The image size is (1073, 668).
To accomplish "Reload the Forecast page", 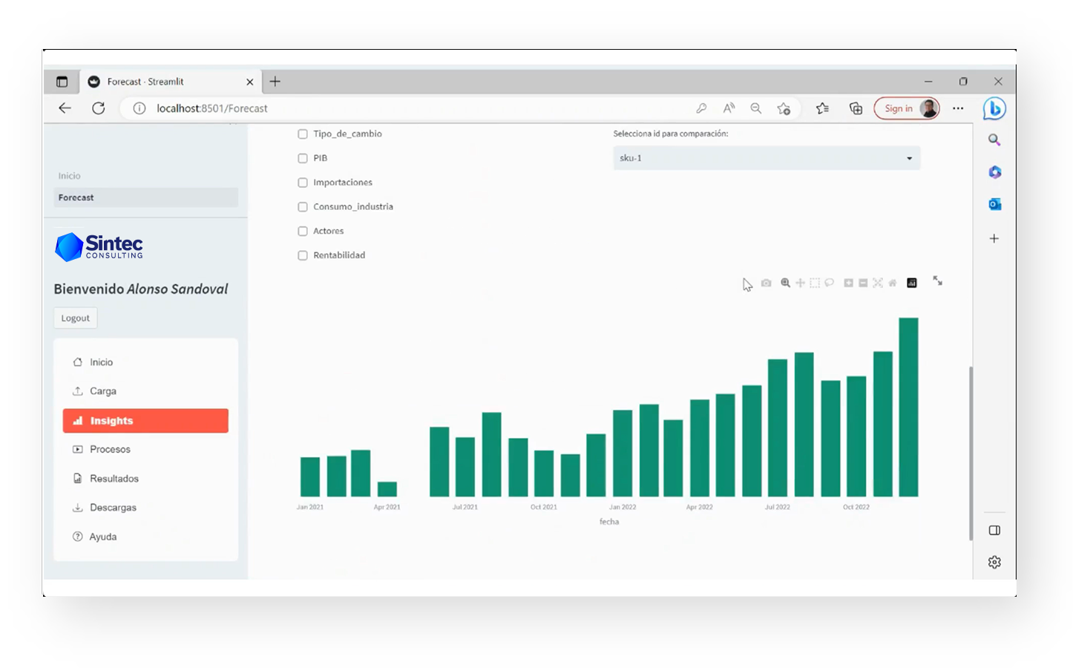I will (99, 108).
